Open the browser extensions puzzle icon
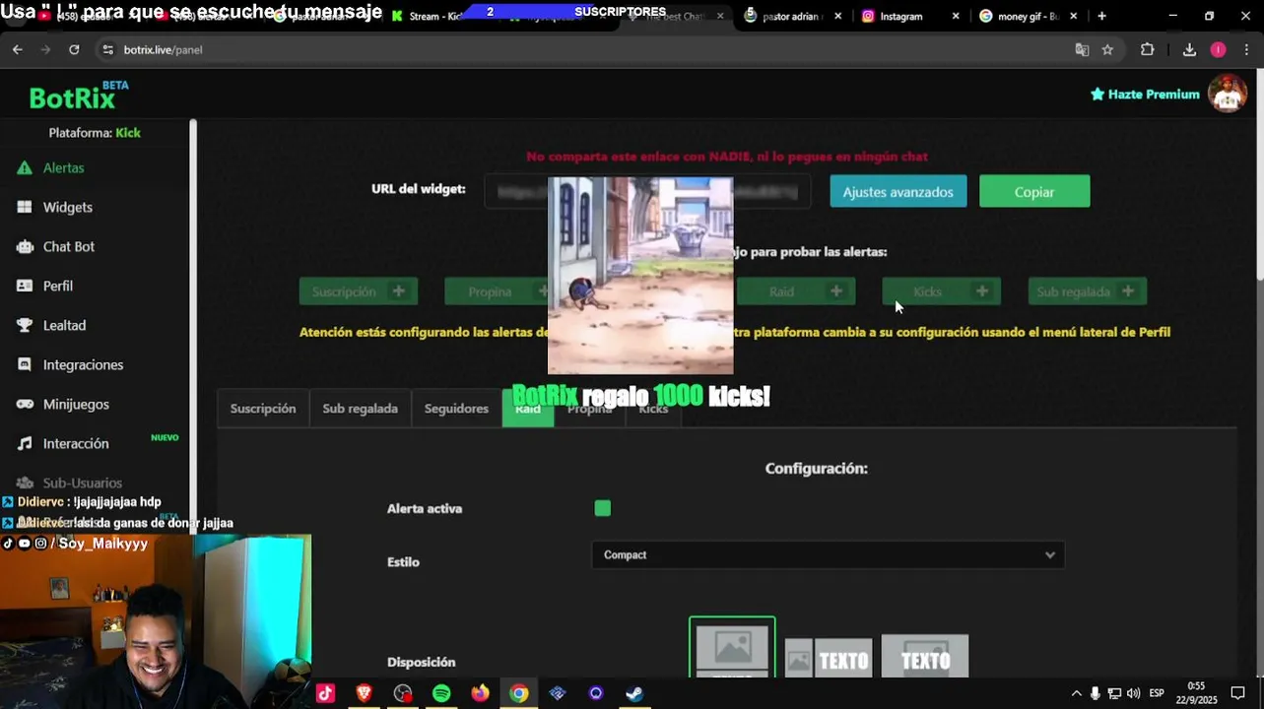 pyautogui.click(x=1147, y=49)
